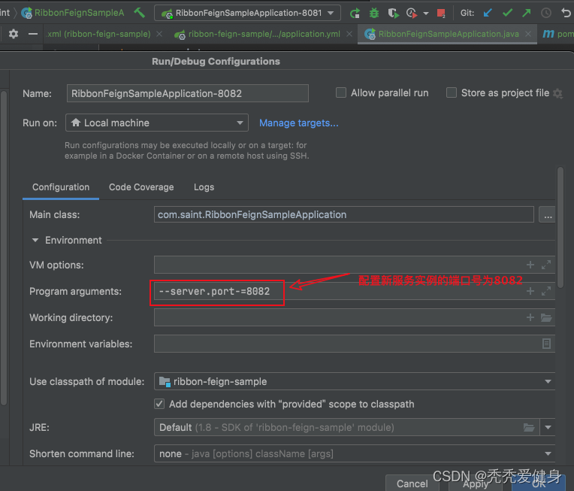Click Git push arrow icon
This screenshot has height=491, width=574.
(527, 14)
